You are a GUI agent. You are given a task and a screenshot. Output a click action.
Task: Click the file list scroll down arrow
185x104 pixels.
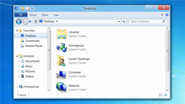(x=167, y=90)
